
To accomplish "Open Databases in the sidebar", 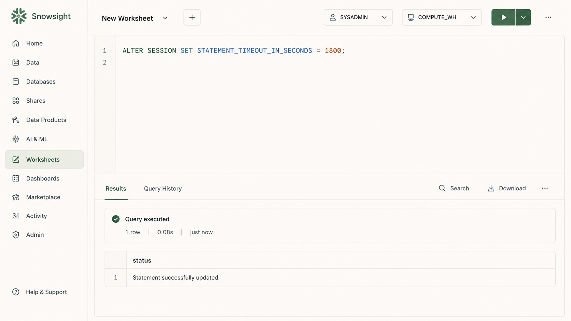I will [x=44, y=82].
